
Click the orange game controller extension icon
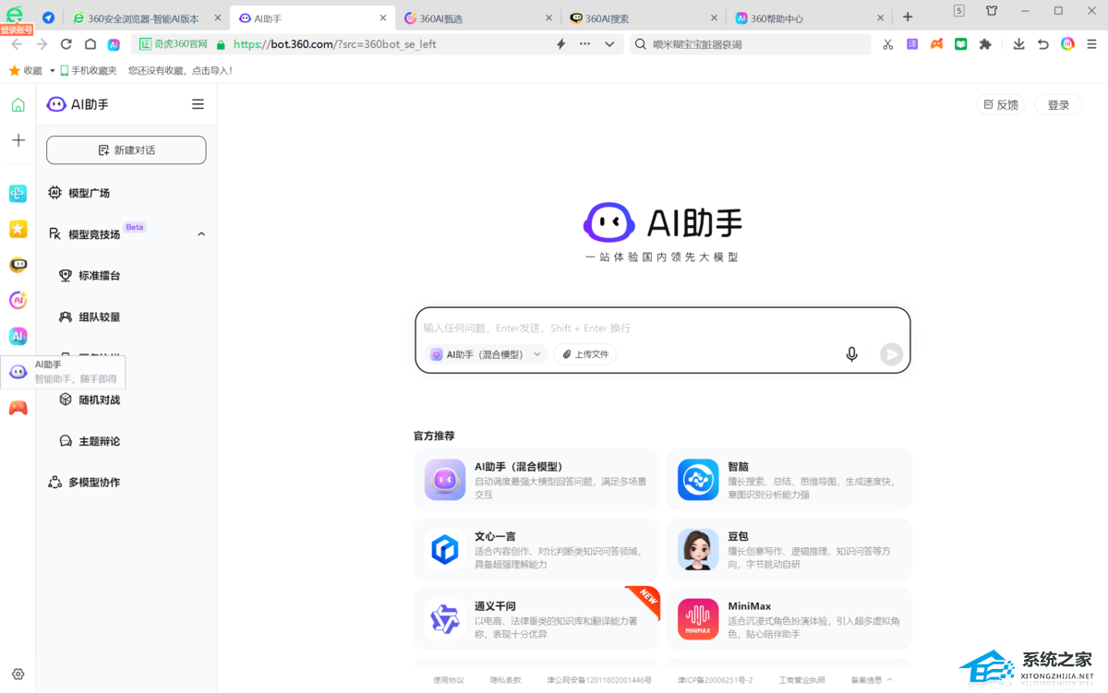[936, 44]
